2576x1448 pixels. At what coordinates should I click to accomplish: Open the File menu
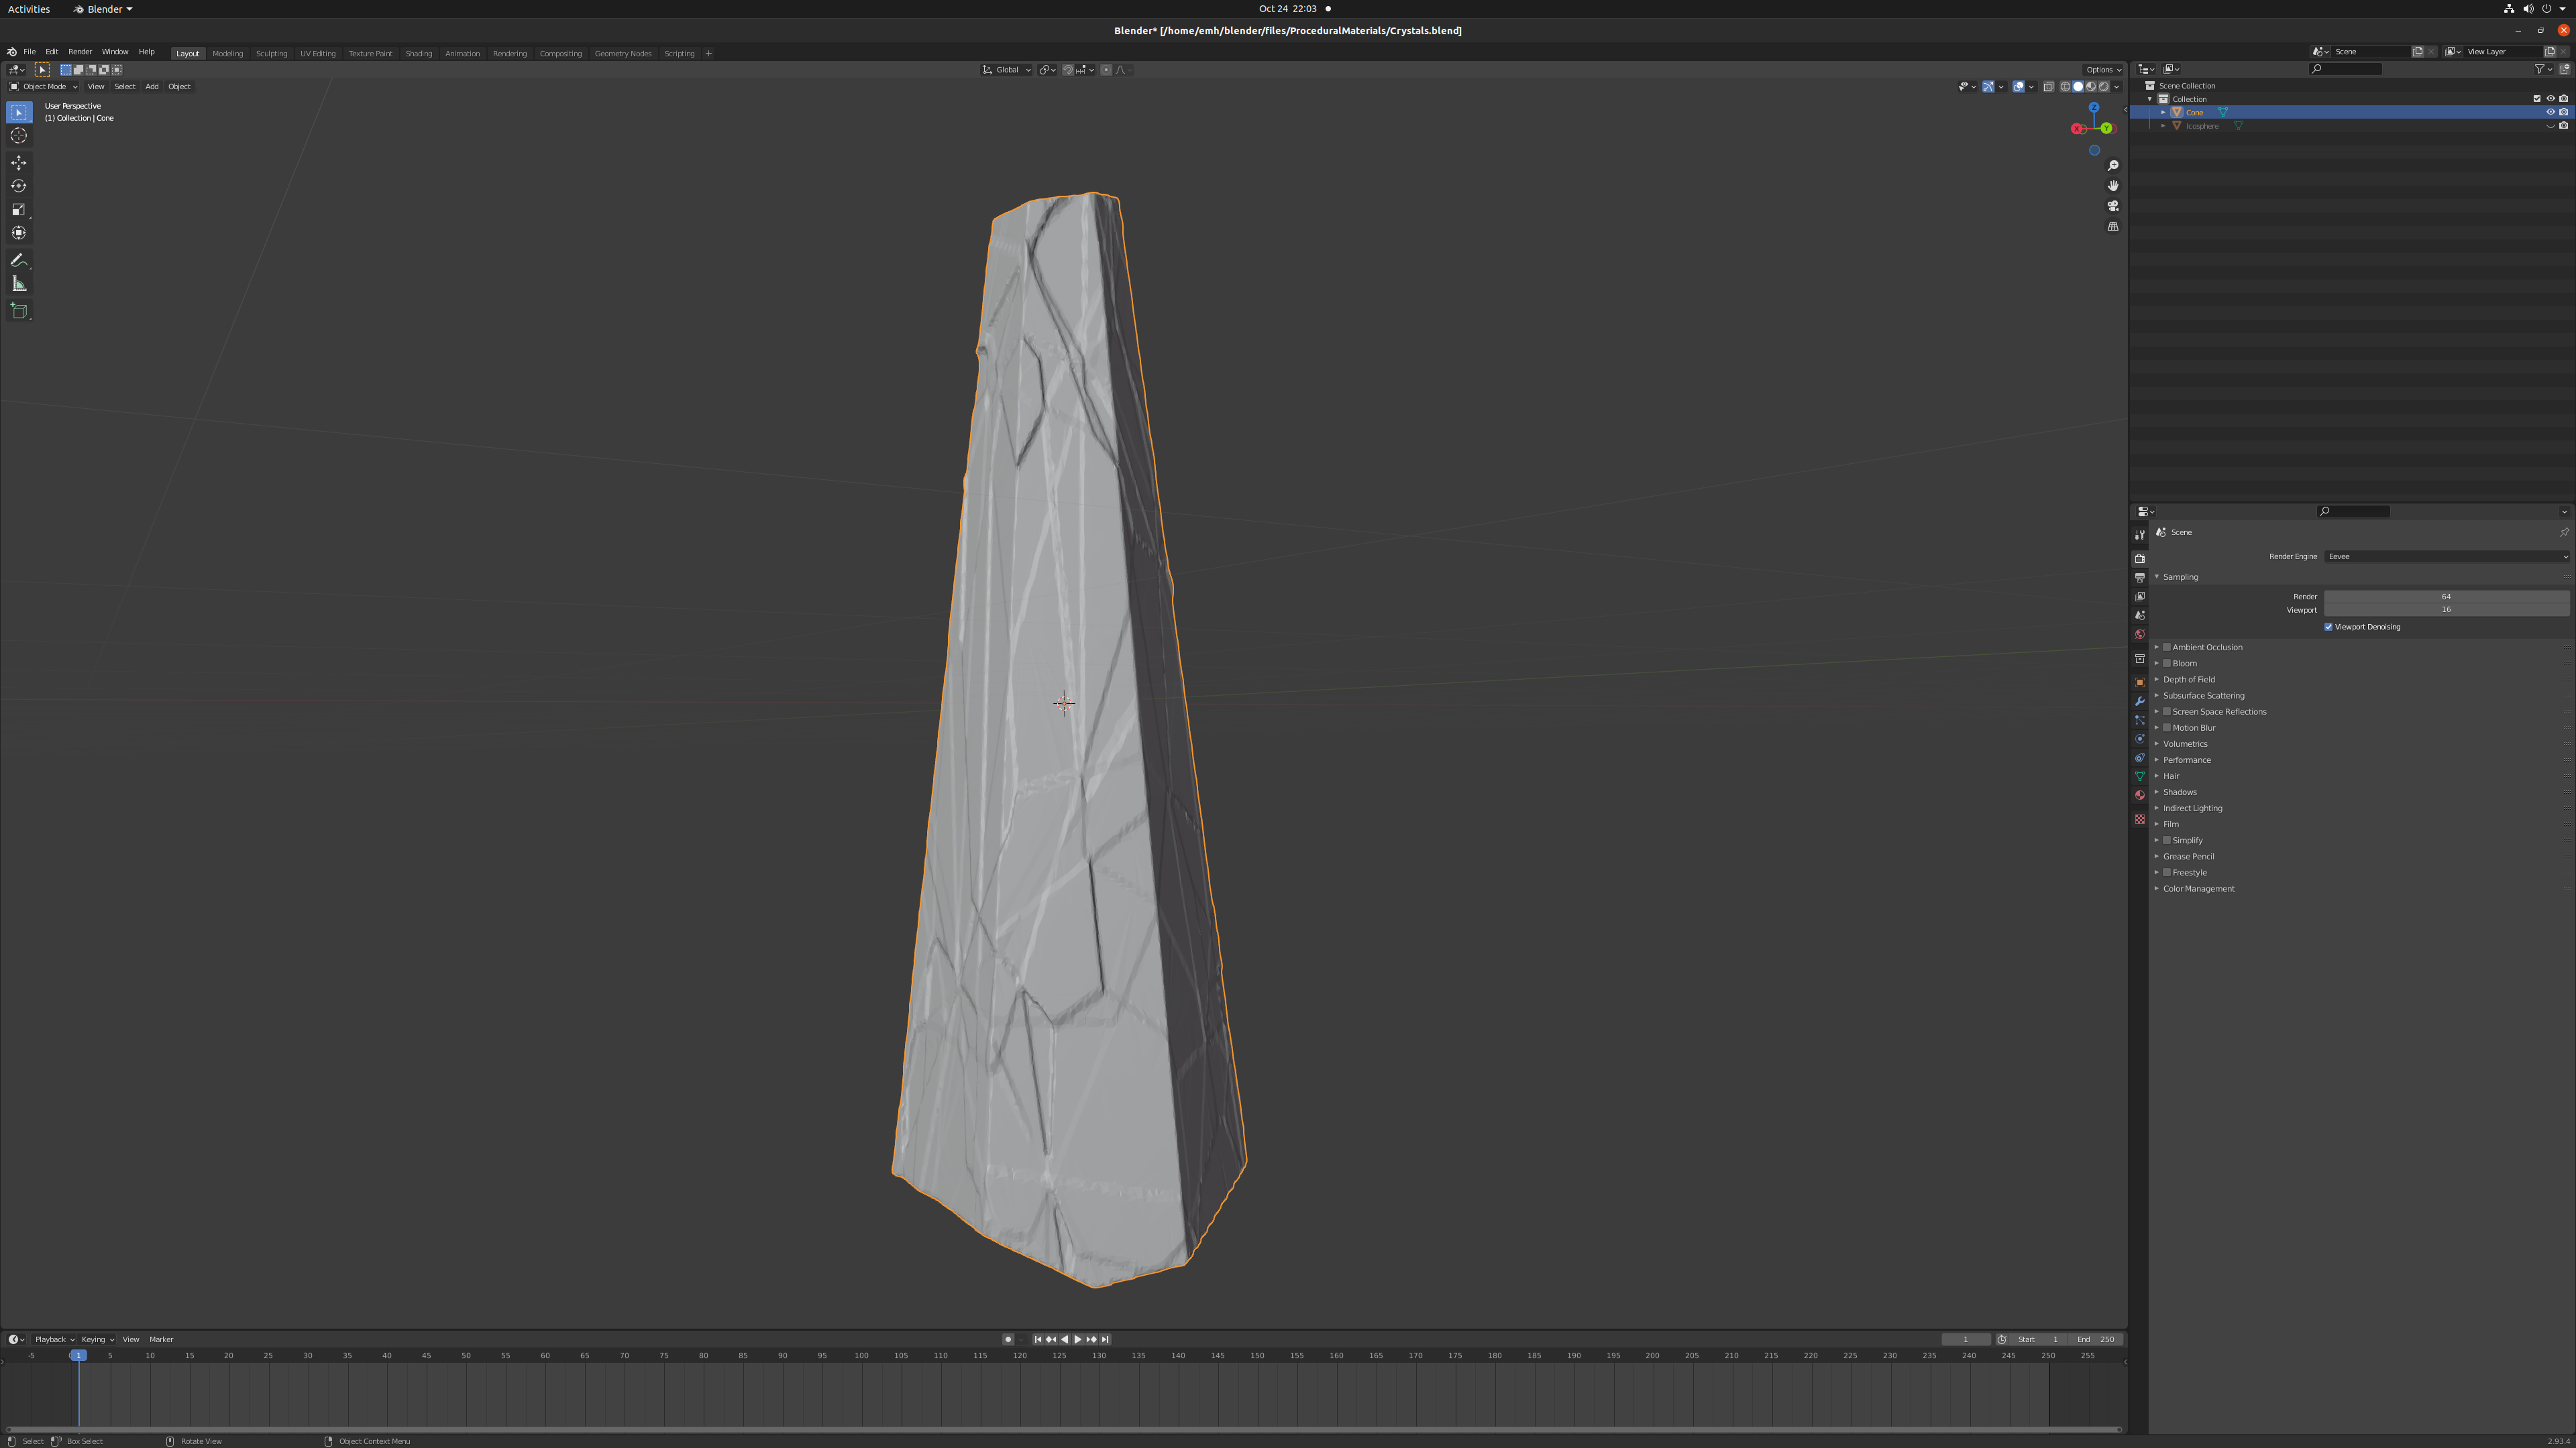[29, 52]
